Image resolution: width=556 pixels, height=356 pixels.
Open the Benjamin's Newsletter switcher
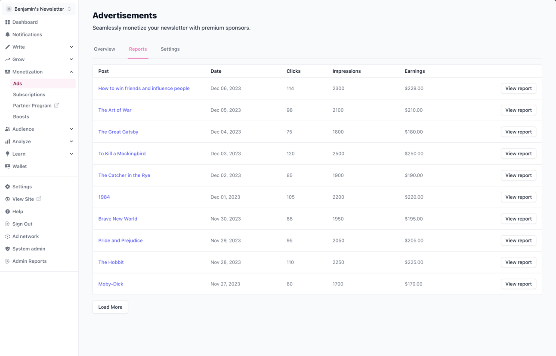coord(39,9)
